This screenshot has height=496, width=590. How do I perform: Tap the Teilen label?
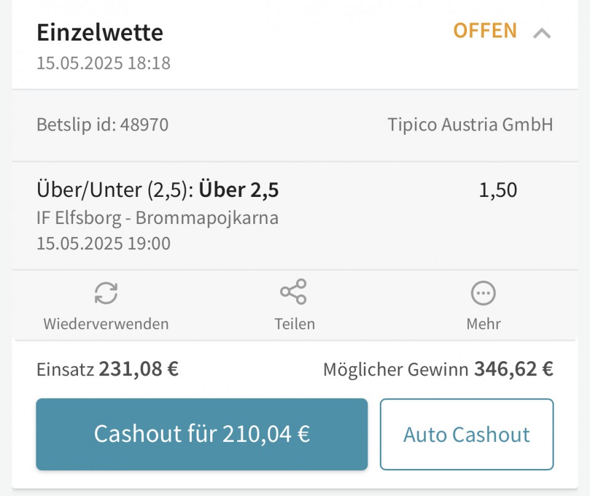pos(294,324)
